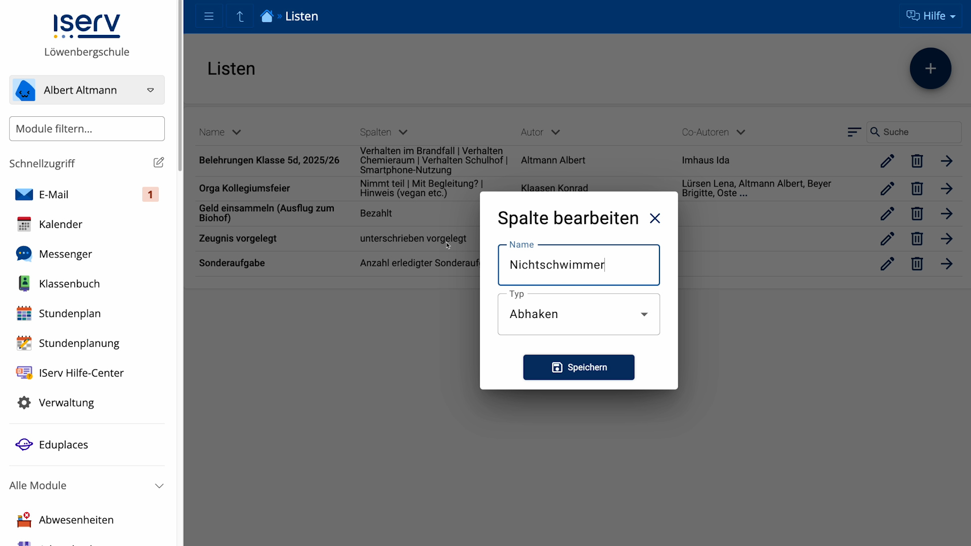Image resolution: width=971 pixels, height=546 pixels.
Task: Open the Stundenplan module
Action: 70,313
